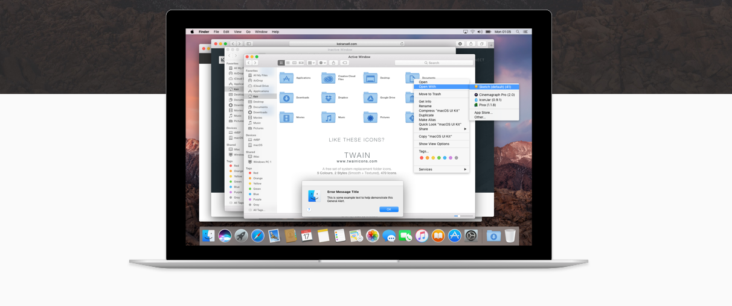732x306 pixels.
Task: Go back in the Active Window
Action: coord(249,63)
